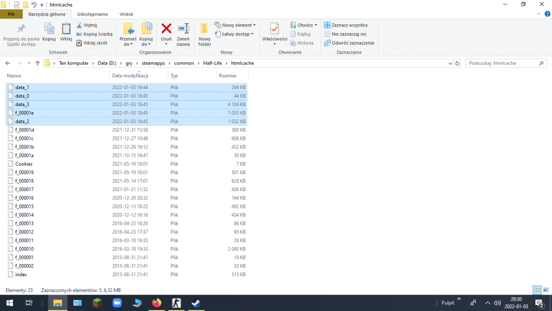Pin to Quick access (Przypnij do paska)
552x311 pixels.
click(21, 34)
